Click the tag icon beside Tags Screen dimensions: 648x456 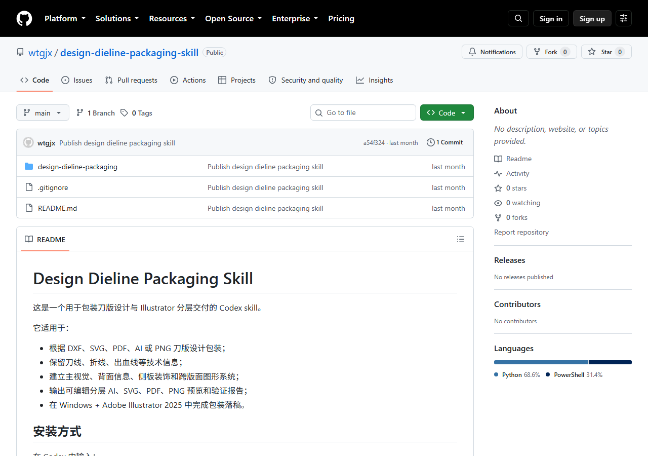pos(125,113)
